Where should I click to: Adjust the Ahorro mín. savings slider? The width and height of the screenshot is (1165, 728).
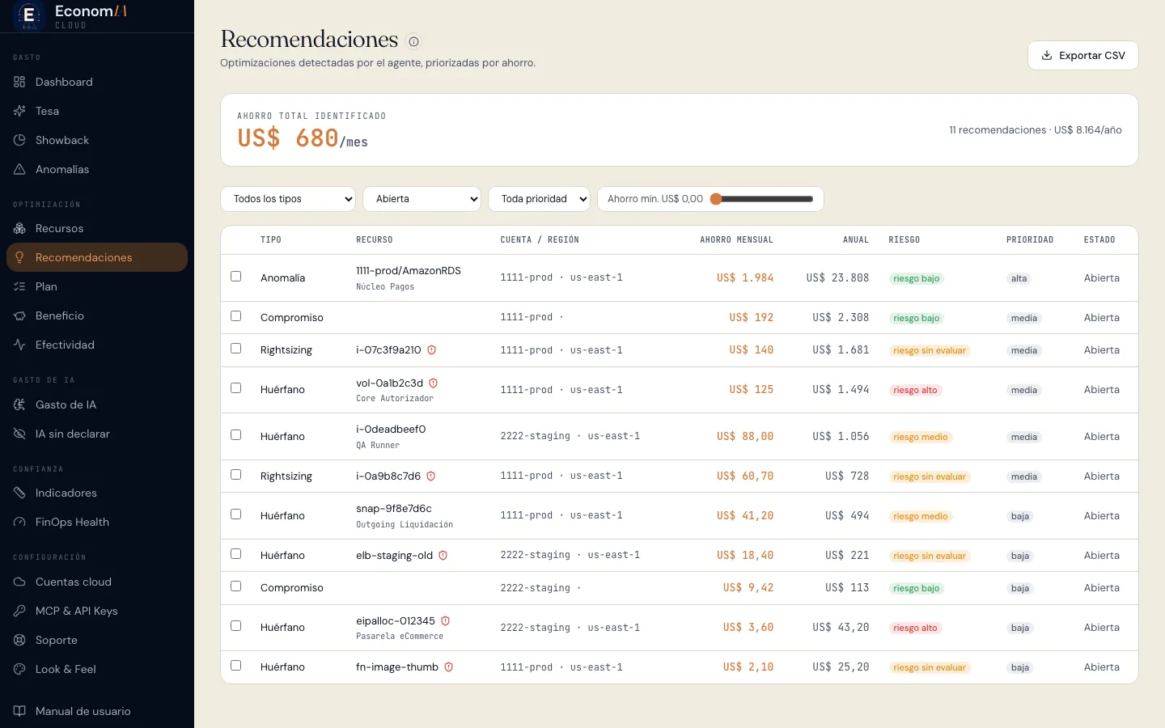[x=762, y=199]
